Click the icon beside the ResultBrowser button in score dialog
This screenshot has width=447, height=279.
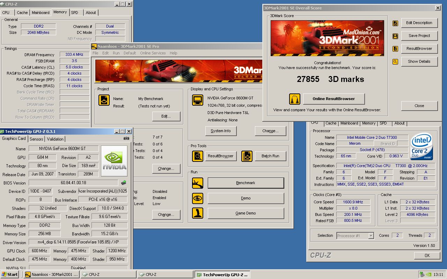point(395,49)
